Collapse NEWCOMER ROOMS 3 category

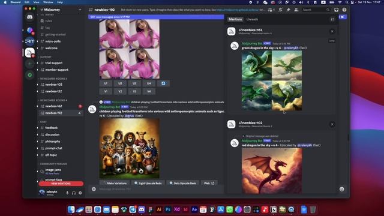pos(53,79)
